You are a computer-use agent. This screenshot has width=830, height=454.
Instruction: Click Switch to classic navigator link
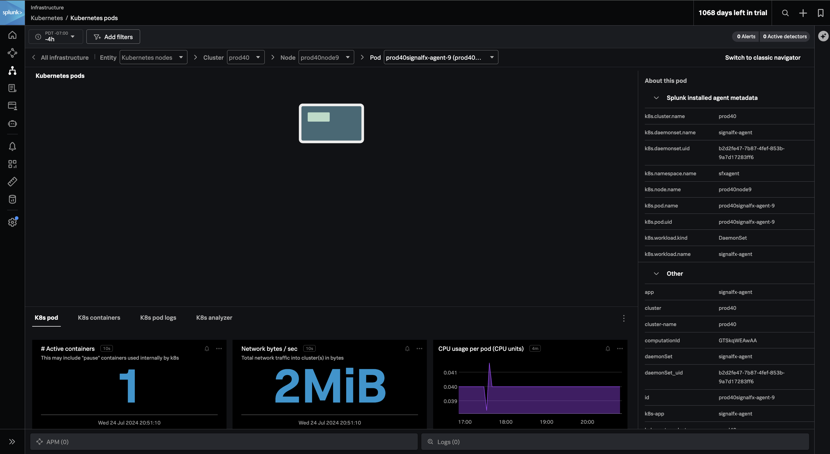click(762, 58)
